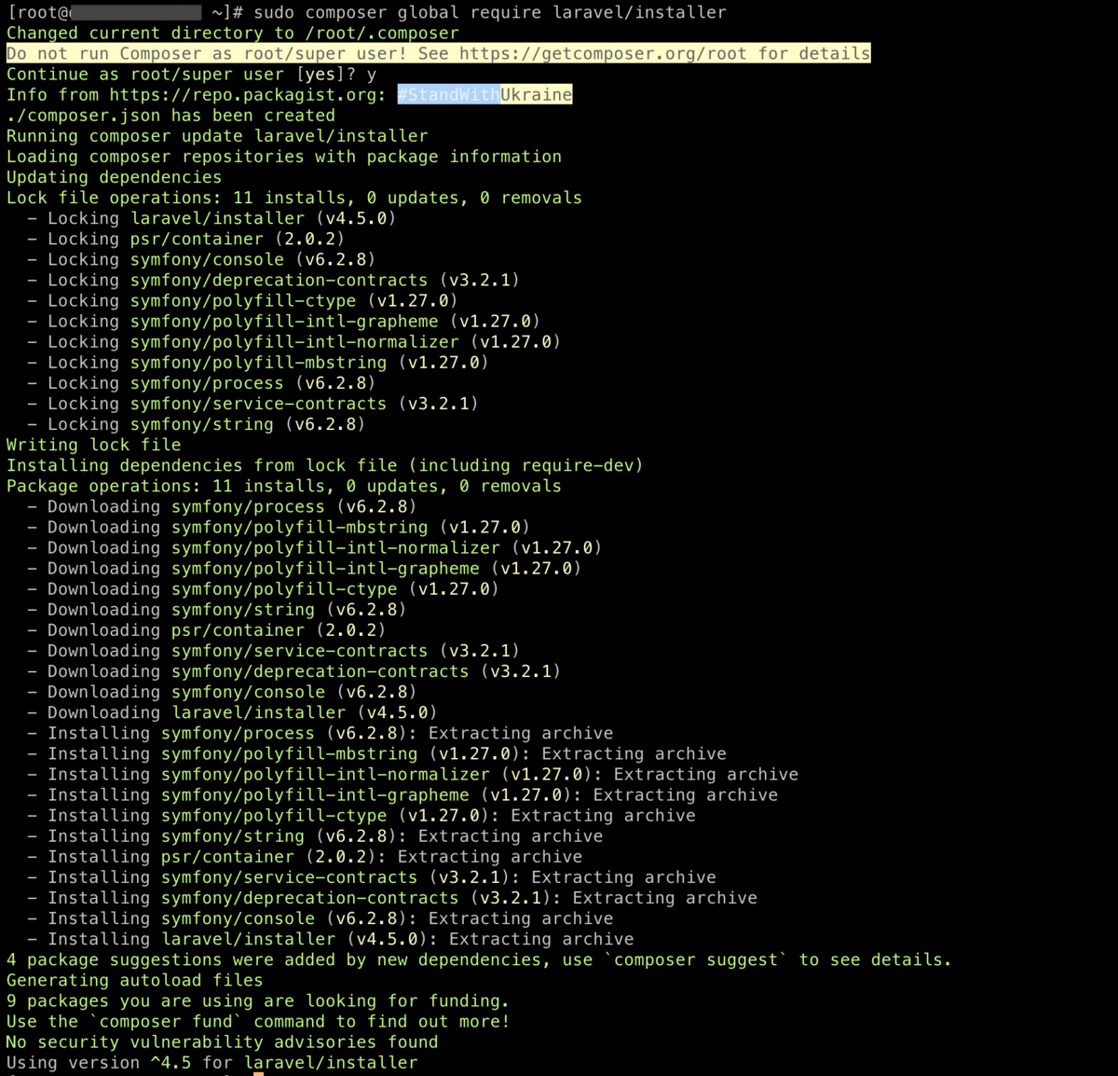Click 'Downloading symfony/string (v6.2.8)' line

[217, 608]
